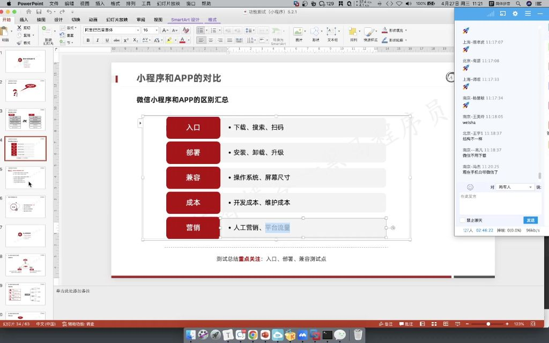Viewport: 549px width, 343px height.
Task: Toggle Strikethrough formatting
Action: click(x=116, y=40)
